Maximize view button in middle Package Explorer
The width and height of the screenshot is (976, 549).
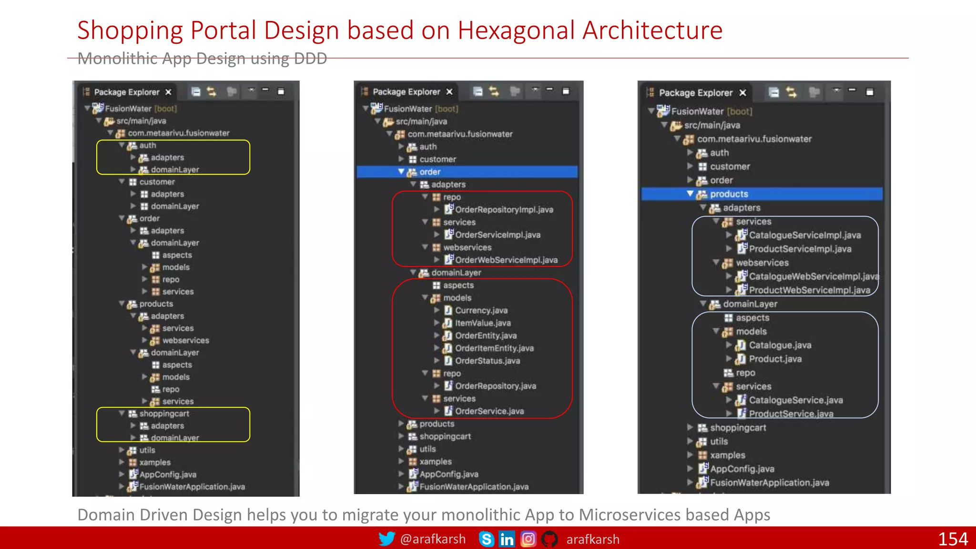566,91
